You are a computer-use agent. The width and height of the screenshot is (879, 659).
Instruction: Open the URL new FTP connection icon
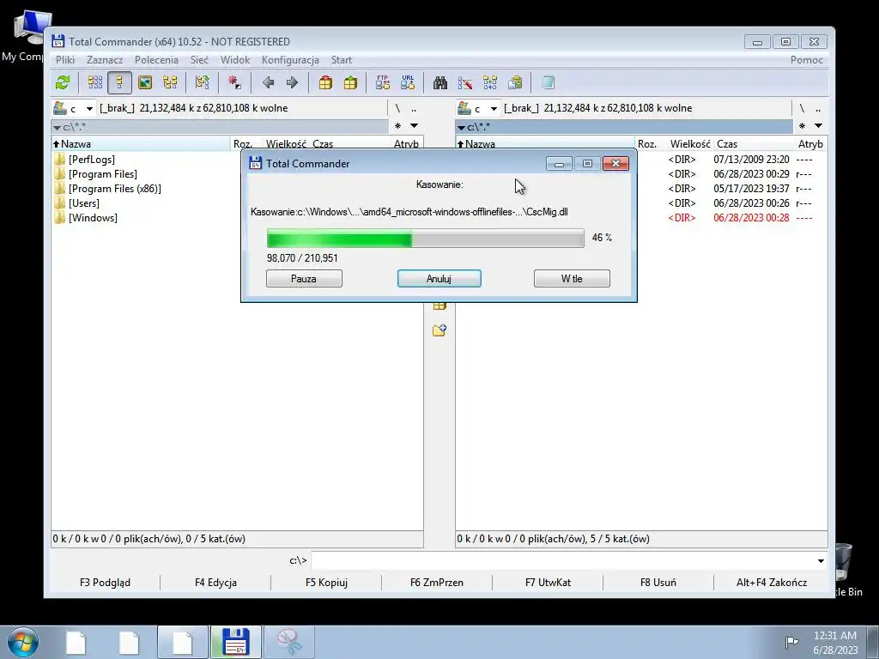coord(408,83)
